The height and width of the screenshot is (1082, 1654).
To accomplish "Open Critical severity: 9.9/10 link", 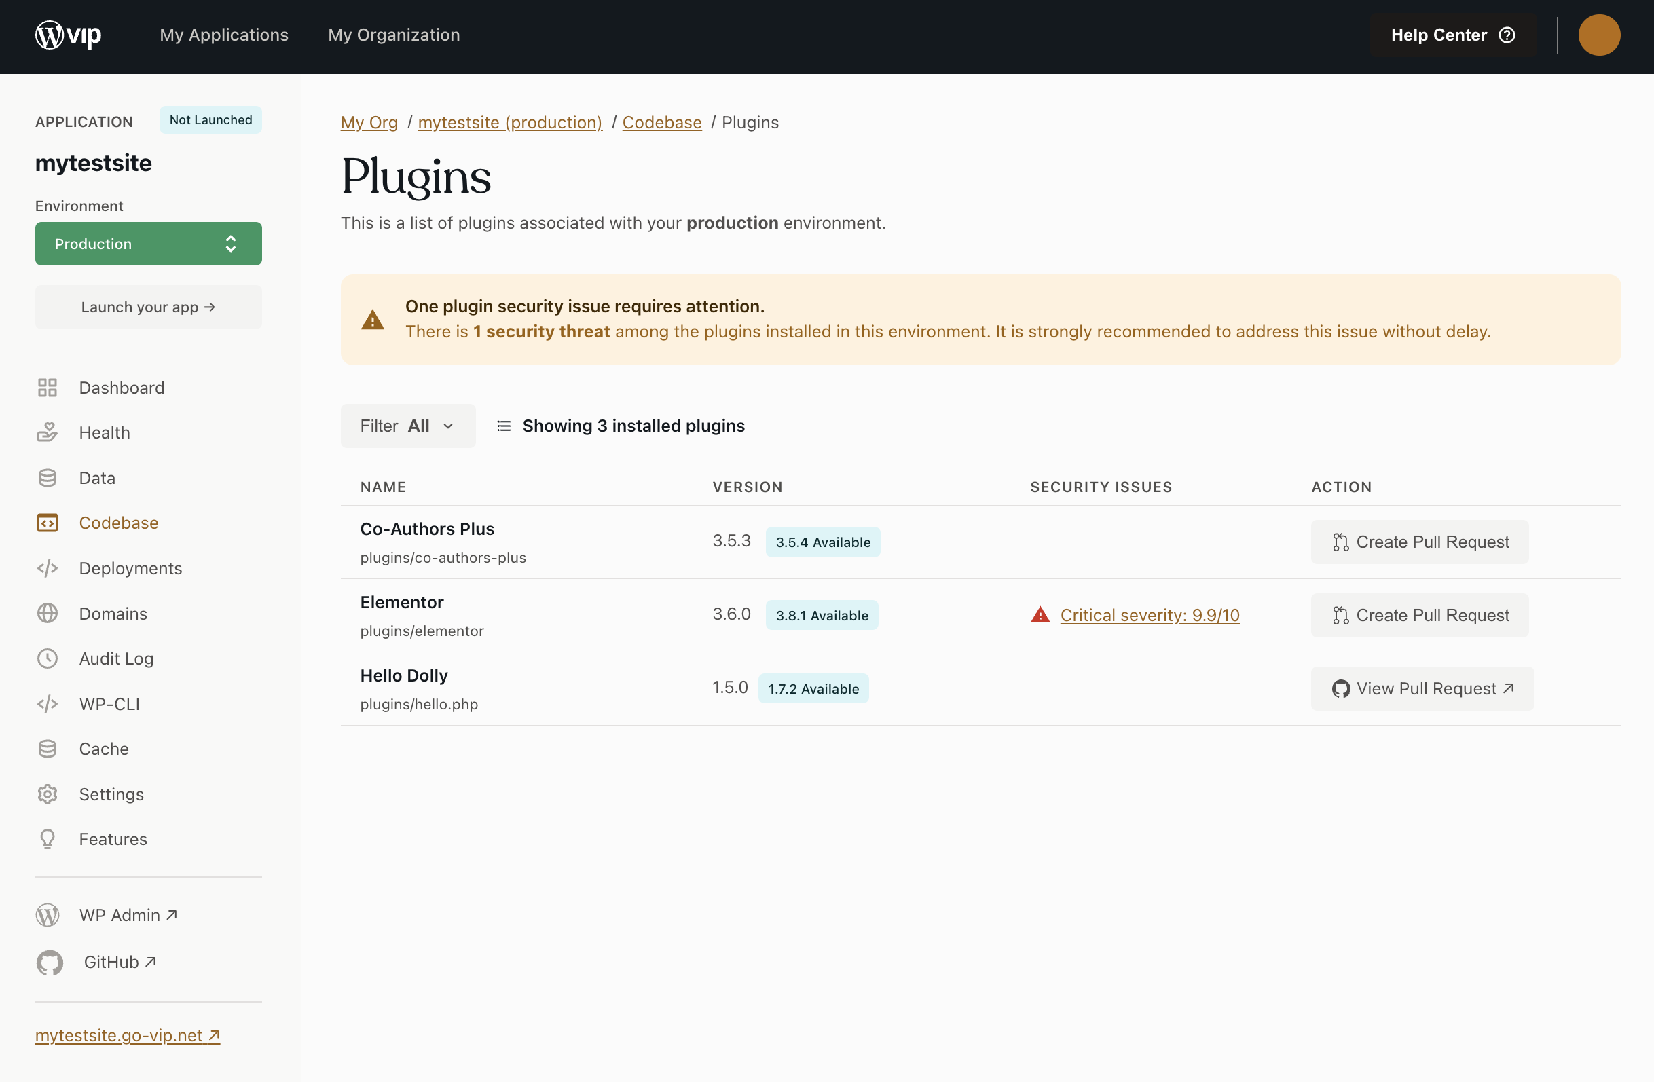I will [x=1150, y=615].
